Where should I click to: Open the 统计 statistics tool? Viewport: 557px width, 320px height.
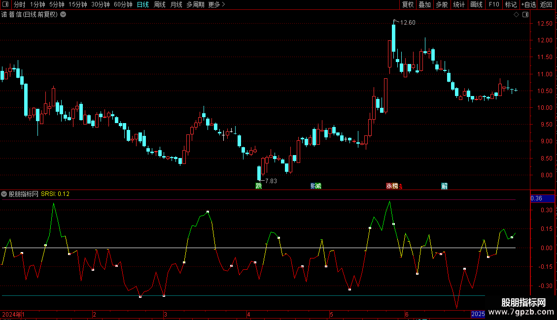click(459, 4)
